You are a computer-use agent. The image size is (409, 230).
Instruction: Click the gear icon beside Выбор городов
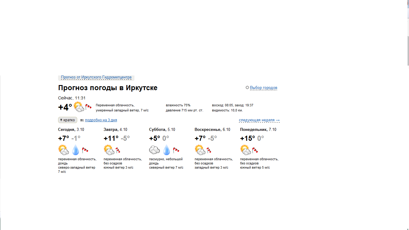(x=247, y=87)
